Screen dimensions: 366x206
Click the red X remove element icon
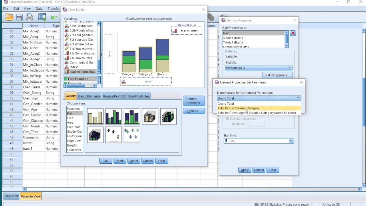point(293,33)
